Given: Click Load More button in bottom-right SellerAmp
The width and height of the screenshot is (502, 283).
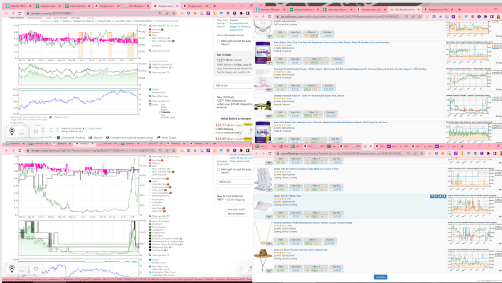Looking at the screenshot, I should pos(380,277).
